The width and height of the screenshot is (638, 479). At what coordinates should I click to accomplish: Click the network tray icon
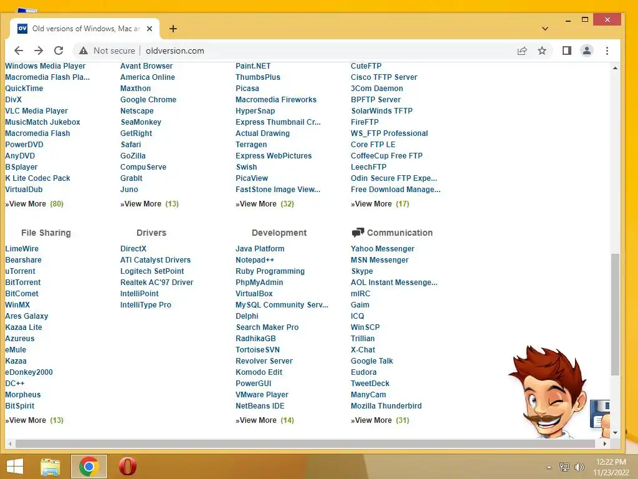[564, 467]
